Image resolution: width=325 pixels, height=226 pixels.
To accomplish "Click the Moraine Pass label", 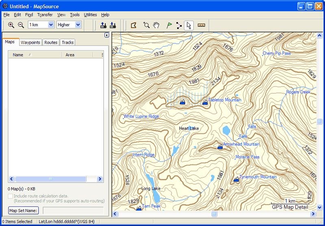I will click(x=247, y=157).
